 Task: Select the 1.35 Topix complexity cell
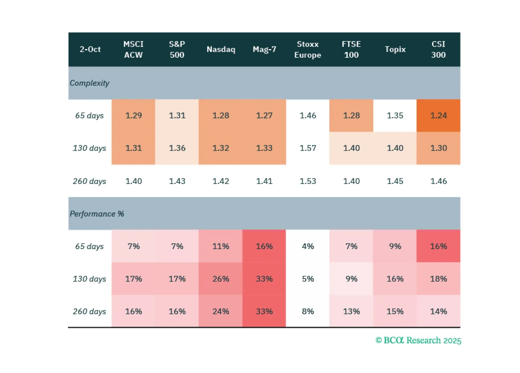click(x=395, y=115)
